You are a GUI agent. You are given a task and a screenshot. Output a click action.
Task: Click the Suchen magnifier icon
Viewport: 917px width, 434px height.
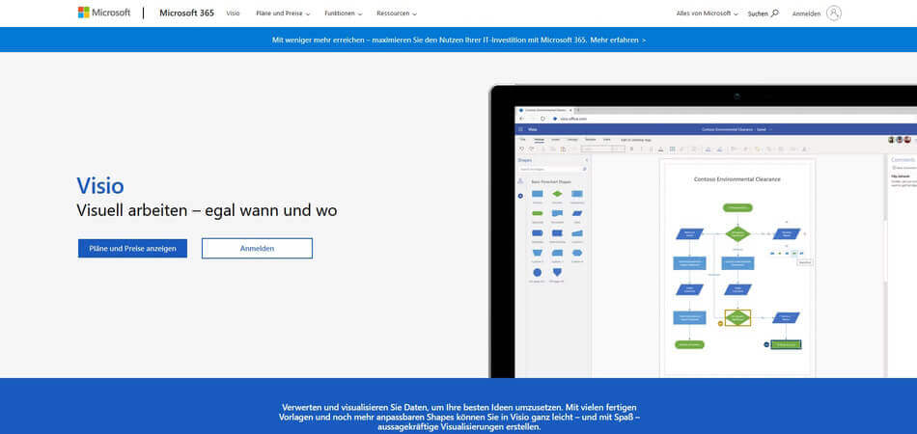pos(775,13)
